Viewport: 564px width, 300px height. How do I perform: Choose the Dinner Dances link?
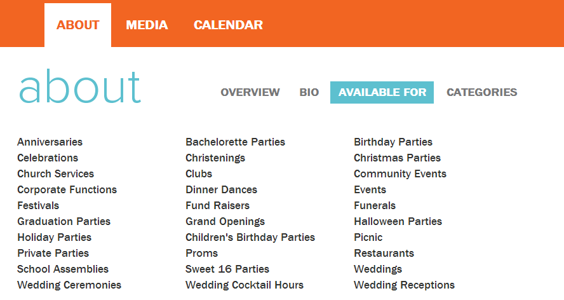tap(221, 189)
